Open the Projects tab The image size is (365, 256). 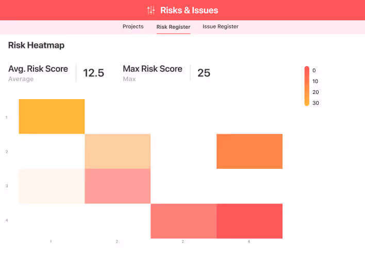click(x=133, y=26)
